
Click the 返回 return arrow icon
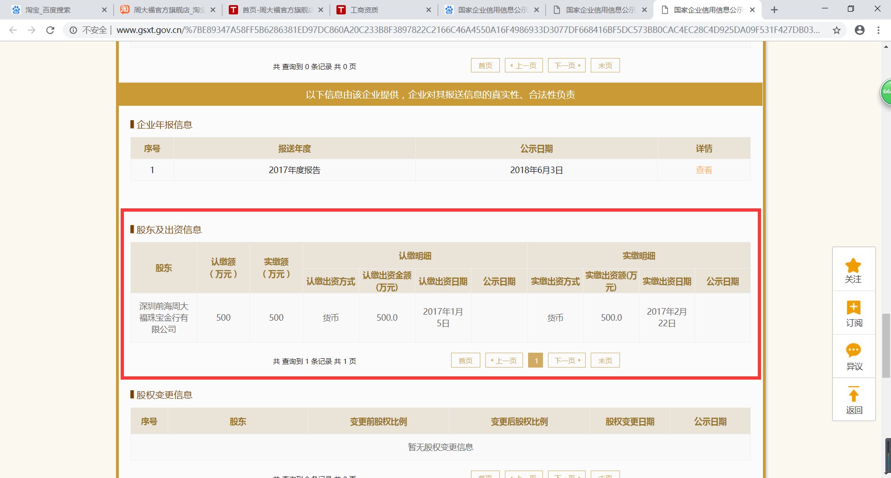tap(854, 394)
